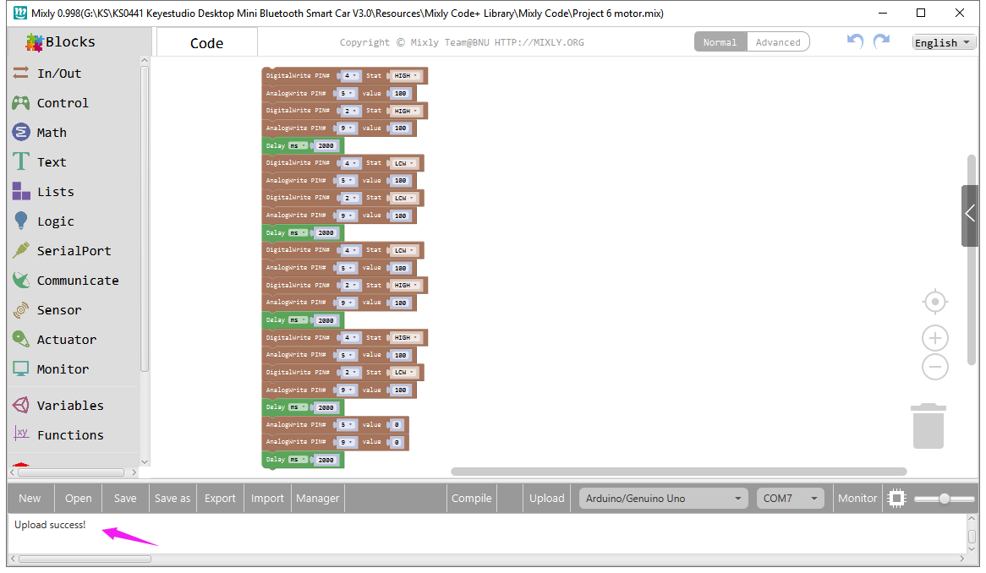Click the Upload success! message
The width and height of the screenshot is (986, 573).
tap(50, 525)
